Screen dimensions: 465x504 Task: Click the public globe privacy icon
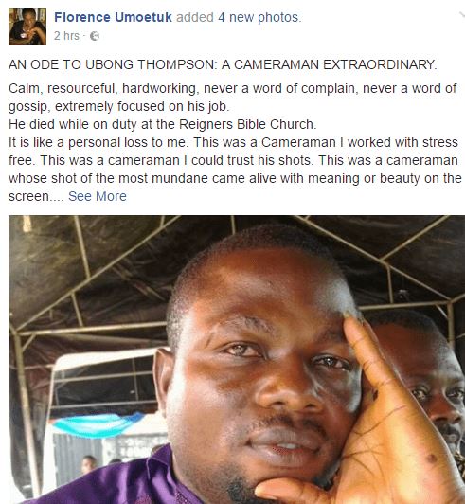coord(95,36)
